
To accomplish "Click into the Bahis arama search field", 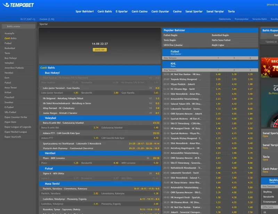I will point(19,26).
